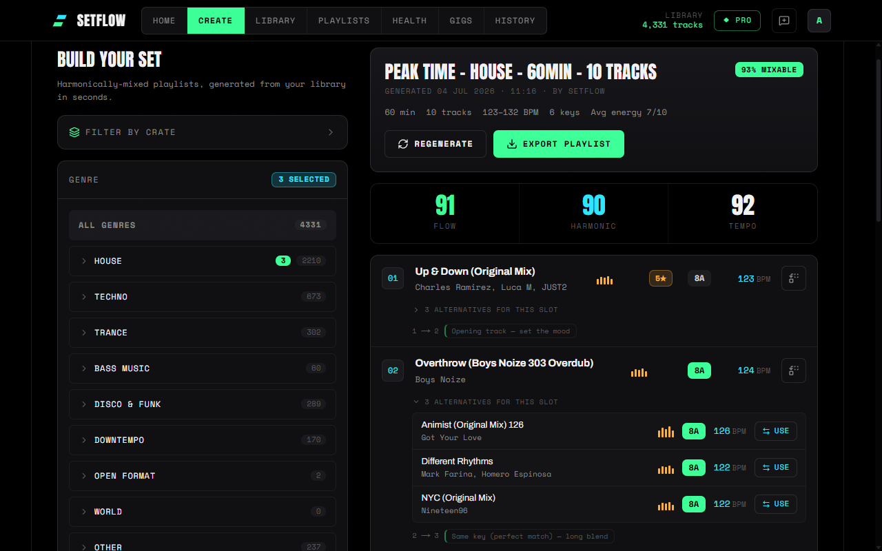The width and height of the screenshot is (882, 551).
Task: Click the 8A key badge on Overthrow
Action: pyautogui.click(x=699, y=371)
